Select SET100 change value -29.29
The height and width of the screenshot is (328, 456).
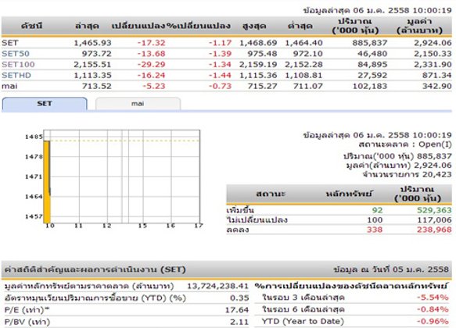(x=151, y=65)
